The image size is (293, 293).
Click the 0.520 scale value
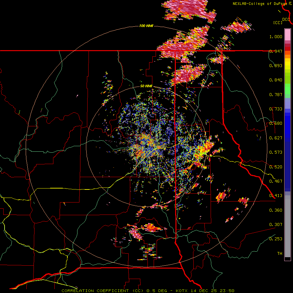(x=276, y=167)
